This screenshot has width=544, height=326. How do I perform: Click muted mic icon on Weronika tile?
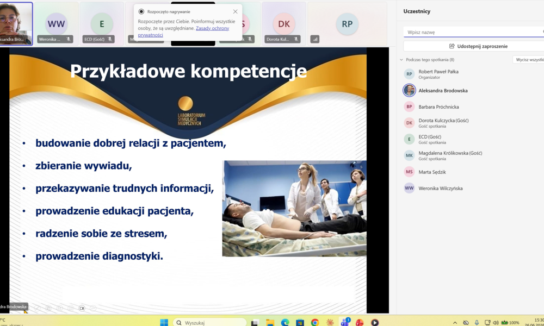click(x=69, y=39)
